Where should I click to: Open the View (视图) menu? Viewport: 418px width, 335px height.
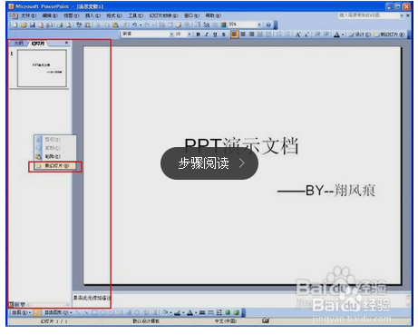pos(72,15)
